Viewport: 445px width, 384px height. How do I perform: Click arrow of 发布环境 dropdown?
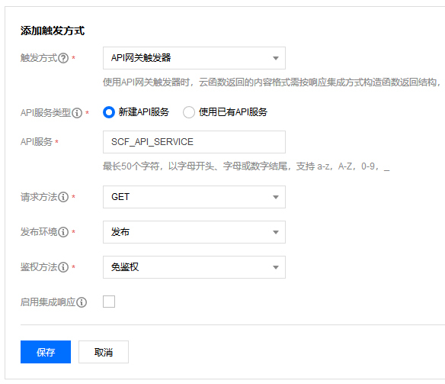tap(276, 232)
